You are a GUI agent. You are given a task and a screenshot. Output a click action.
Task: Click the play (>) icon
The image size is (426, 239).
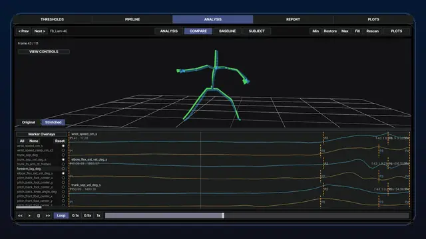click(x=29, y=216)
